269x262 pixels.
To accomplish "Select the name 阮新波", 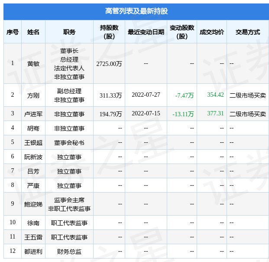I will click(x=33, y=157).
